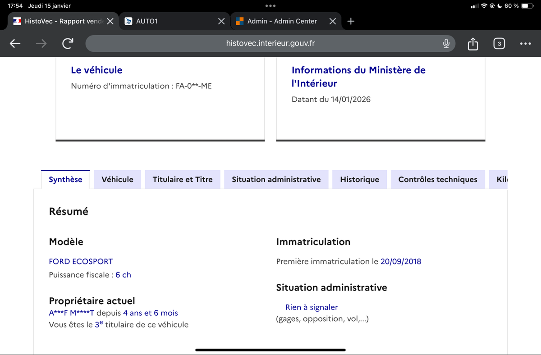View the Situation administrative tab
541x355 pixels.
point(276,179)
